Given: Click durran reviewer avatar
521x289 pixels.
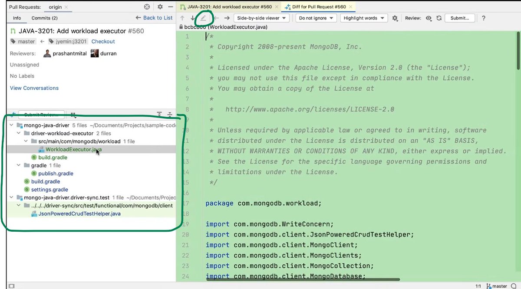Looking at the screenshot, I should point(94,53).
